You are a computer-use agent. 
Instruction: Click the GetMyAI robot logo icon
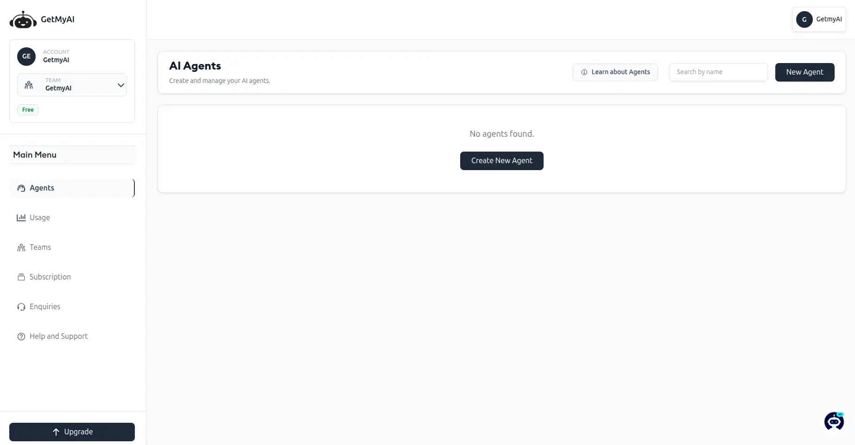point(23,20)
